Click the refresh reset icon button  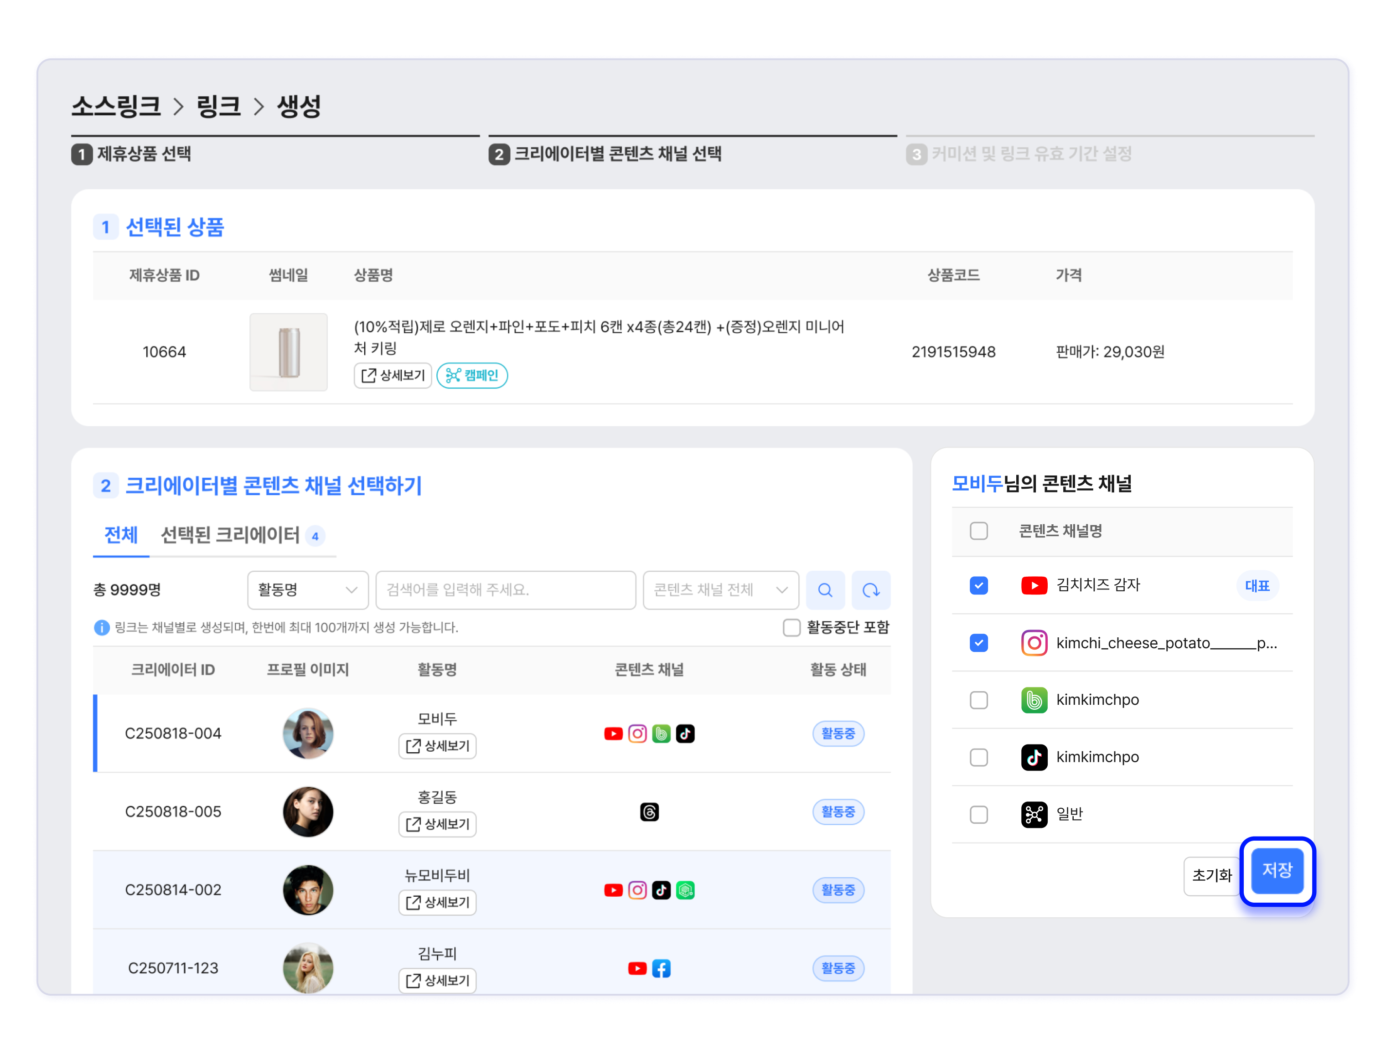(x=871, y=590)
